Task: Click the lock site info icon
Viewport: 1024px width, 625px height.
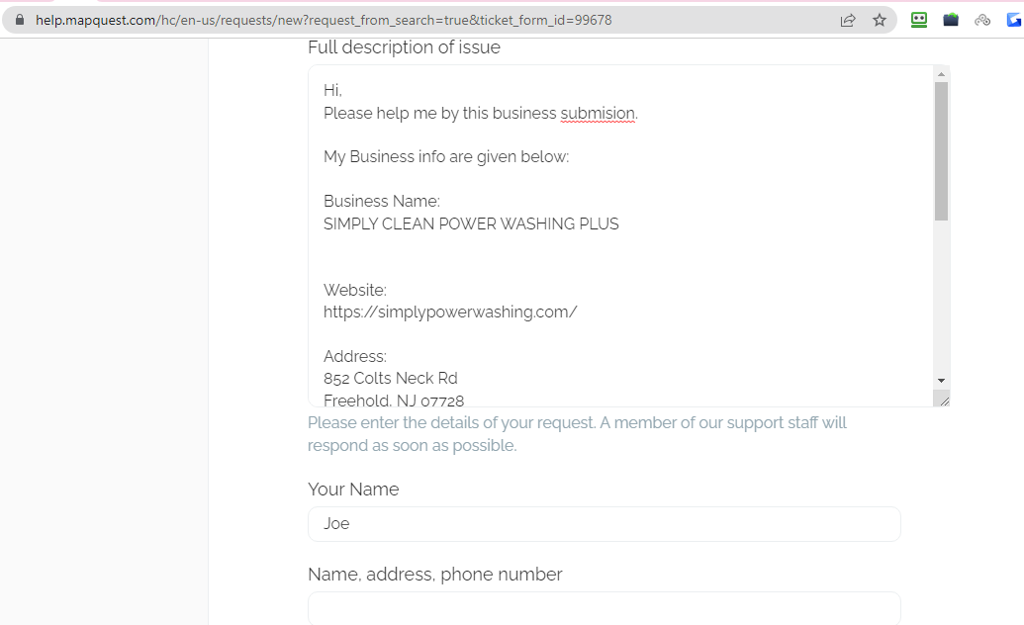Action: click(20, 20)
